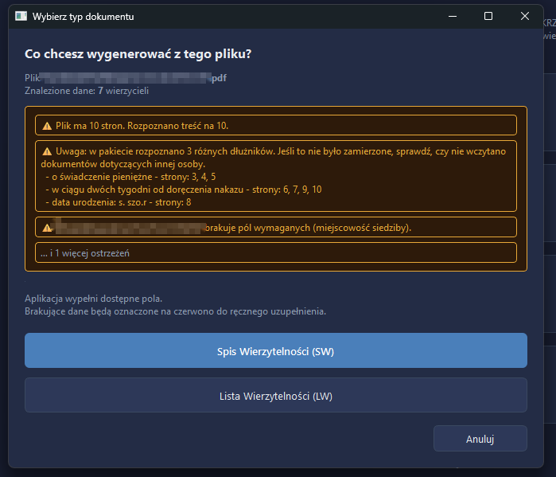Image resolution: width=556 pixels, height=477 pixels.
Task: Click the 'data urodzenia' warning line
Action: (x=118, y=202)
